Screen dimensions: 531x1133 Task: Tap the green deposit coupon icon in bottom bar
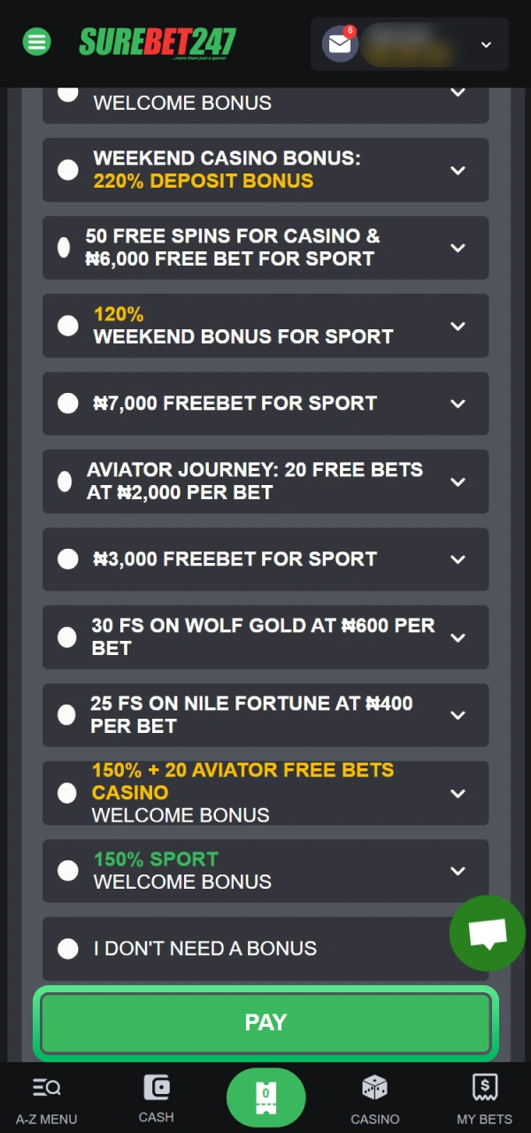pos(265,1097)
